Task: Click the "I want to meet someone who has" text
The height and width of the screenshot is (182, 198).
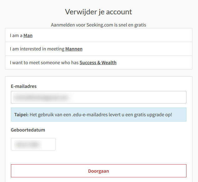Action: tap(44, 63)
